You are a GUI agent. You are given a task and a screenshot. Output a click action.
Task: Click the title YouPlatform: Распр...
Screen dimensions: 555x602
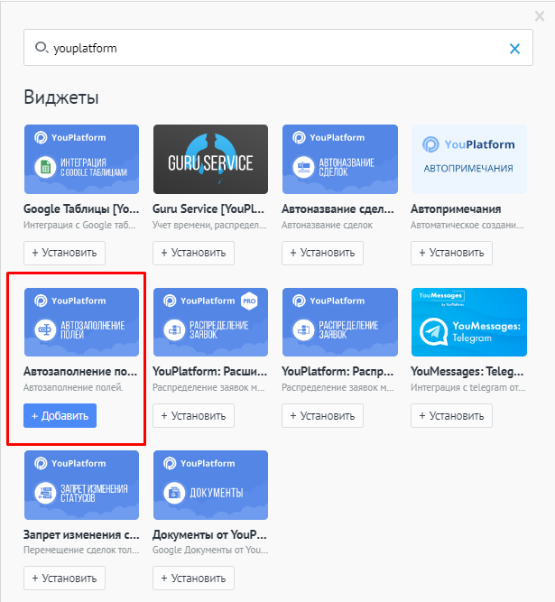338,372
